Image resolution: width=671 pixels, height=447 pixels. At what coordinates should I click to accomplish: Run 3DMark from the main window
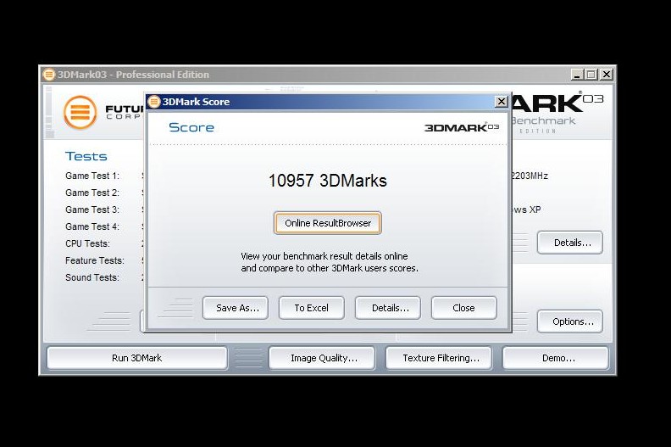(137, 358)
